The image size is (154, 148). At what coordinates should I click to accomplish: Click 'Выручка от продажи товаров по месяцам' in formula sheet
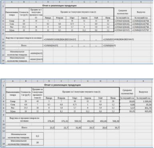coord(24,38)
